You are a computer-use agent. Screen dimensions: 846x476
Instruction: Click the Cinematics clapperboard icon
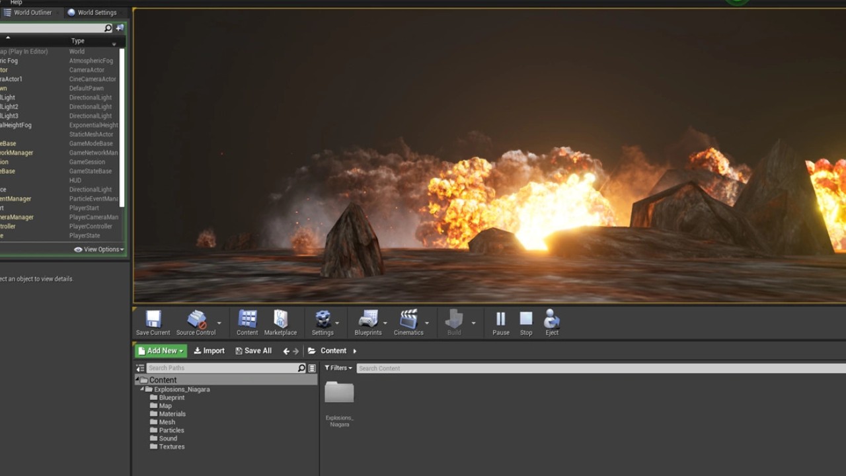tap(408, 320)
